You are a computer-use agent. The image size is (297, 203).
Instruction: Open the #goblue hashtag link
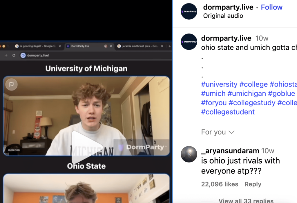(281, 93)
